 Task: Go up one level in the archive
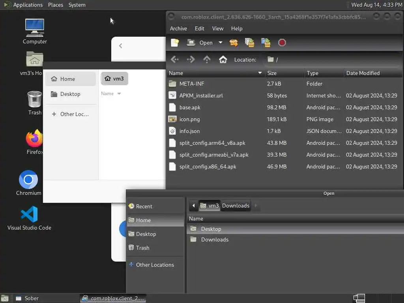coord(207,60)
